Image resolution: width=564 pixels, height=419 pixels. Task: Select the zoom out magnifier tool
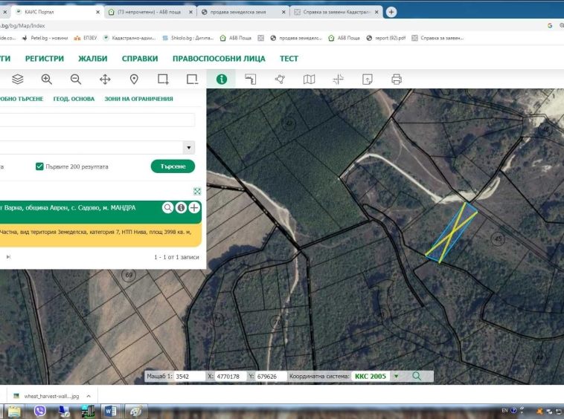coord(76,79)
